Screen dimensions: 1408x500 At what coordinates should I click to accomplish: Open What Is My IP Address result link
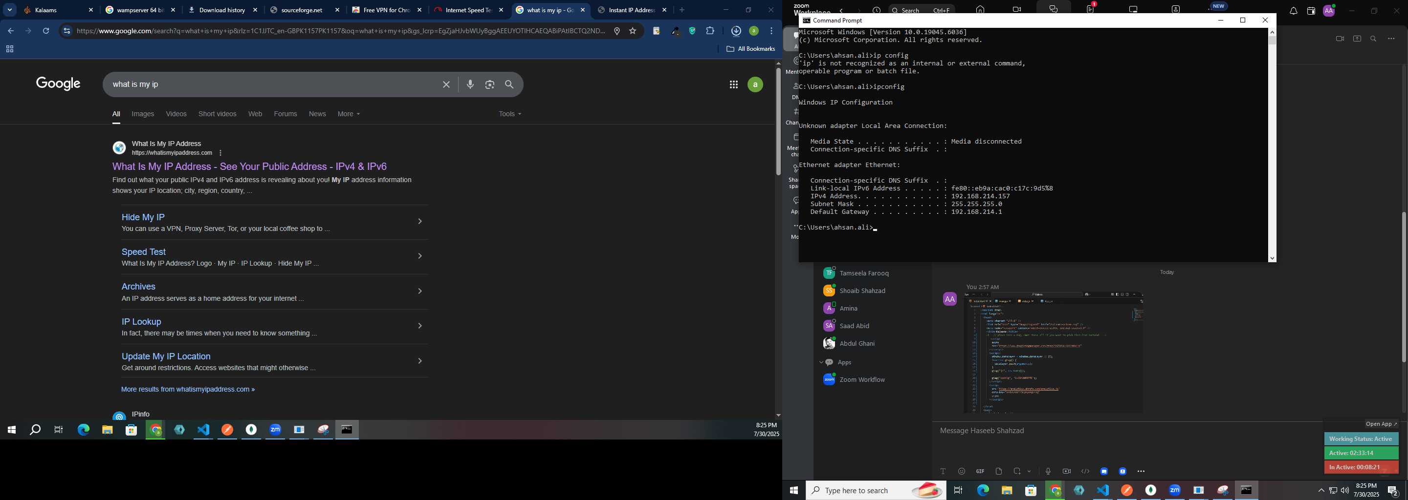tap(249, 167)
